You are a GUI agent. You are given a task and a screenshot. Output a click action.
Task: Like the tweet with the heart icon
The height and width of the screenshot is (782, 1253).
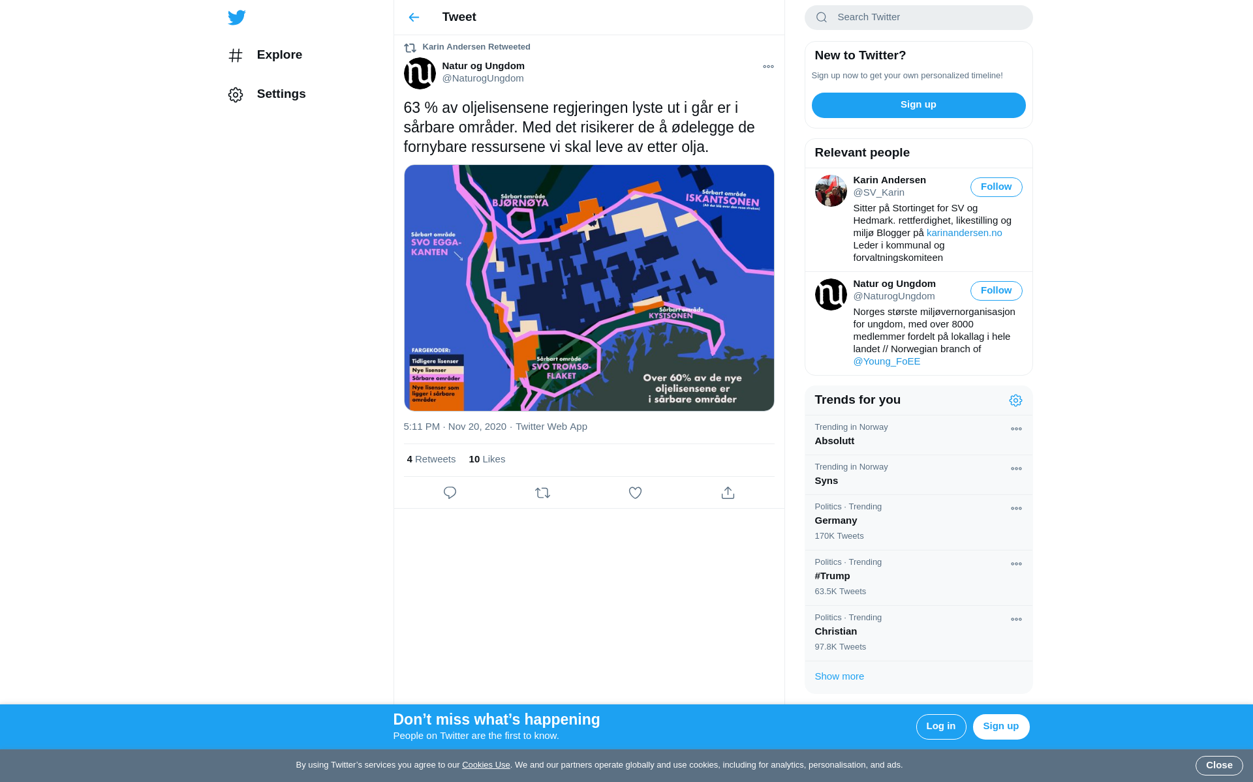[635, 493]
